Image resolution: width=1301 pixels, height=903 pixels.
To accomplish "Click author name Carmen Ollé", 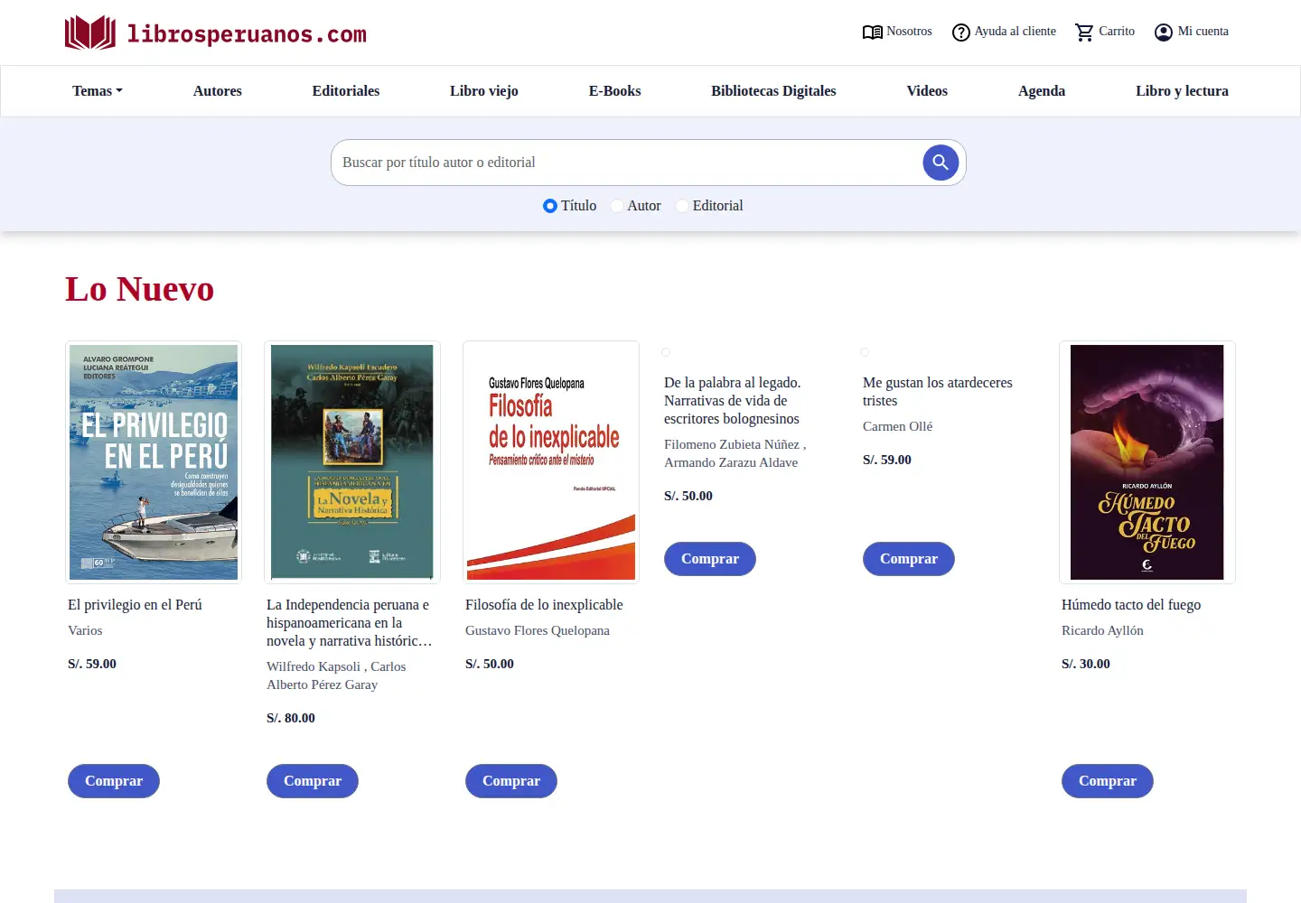I will (897, 426).
